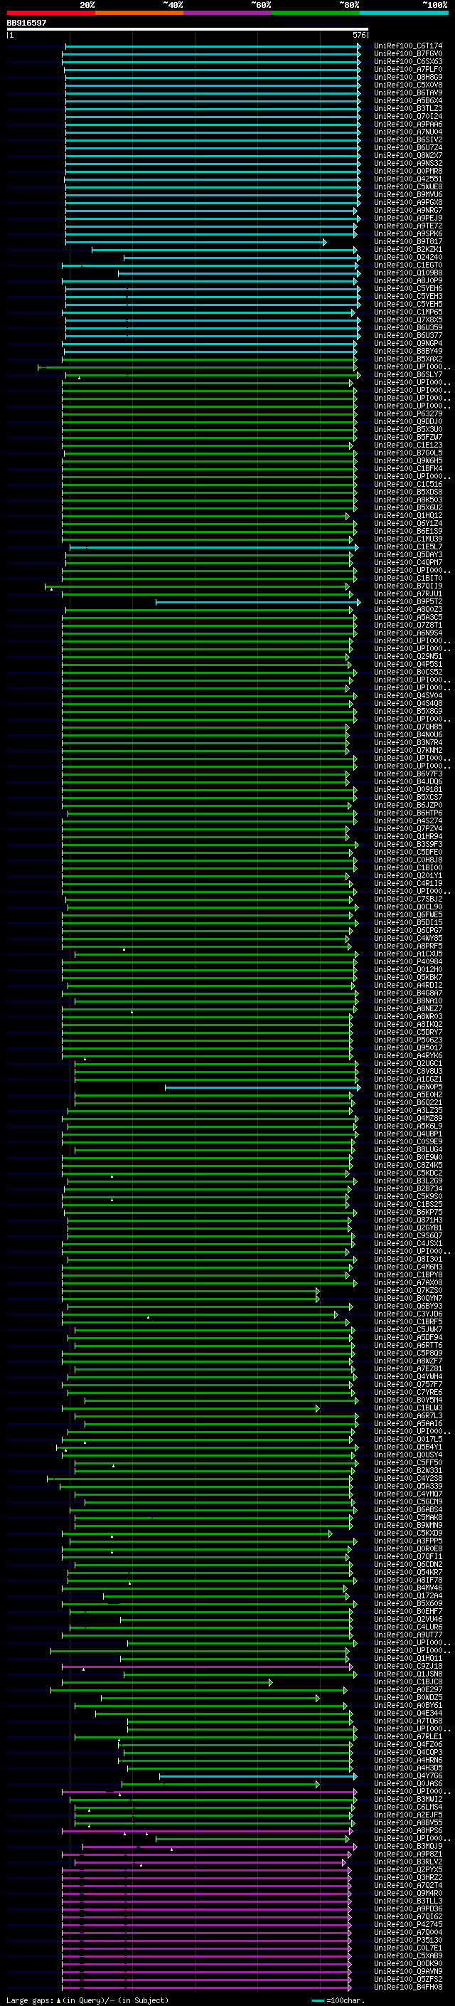
Task: Click the red 20% identity color segment
Action: tap(50, 13)
